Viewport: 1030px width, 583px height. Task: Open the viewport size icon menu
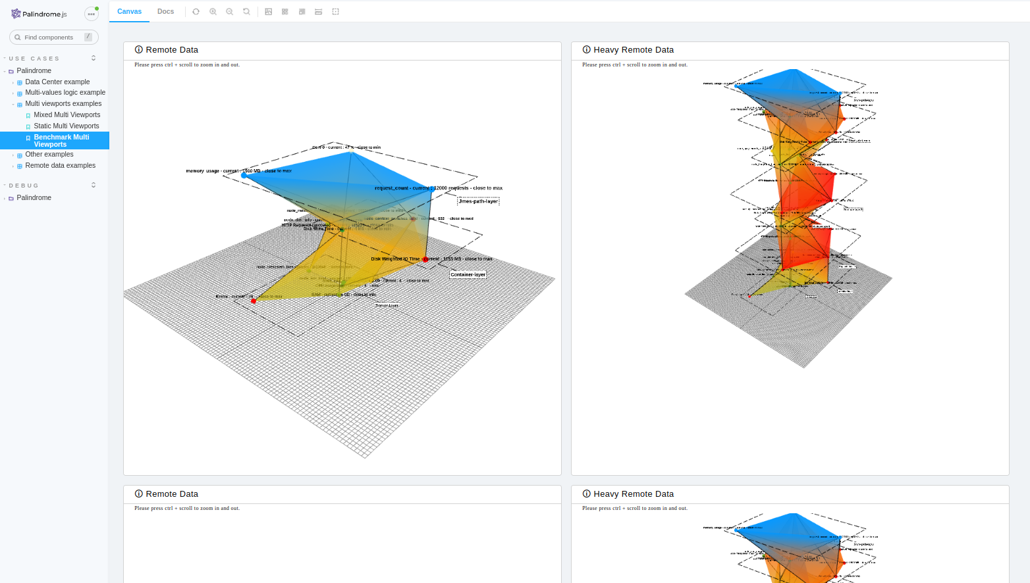click(302, 12)
